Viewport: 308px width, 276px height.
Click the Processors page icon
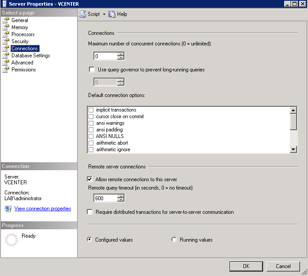[6, 34]
